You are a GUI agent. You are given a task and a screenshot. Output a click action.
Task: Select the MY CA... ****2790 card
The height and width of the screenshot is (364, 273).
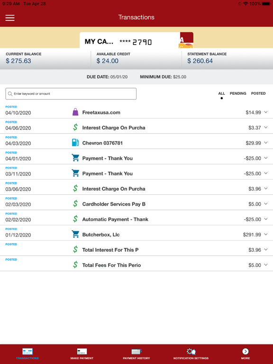[x=136, y=40]
